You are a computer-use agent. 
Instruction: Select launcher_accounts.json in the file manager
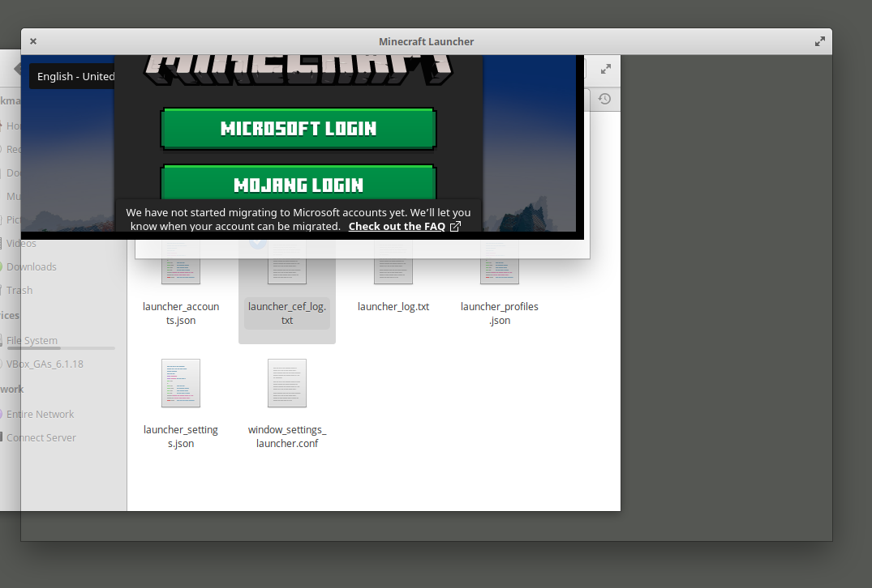pyautogui.click(x=181, y=288)
